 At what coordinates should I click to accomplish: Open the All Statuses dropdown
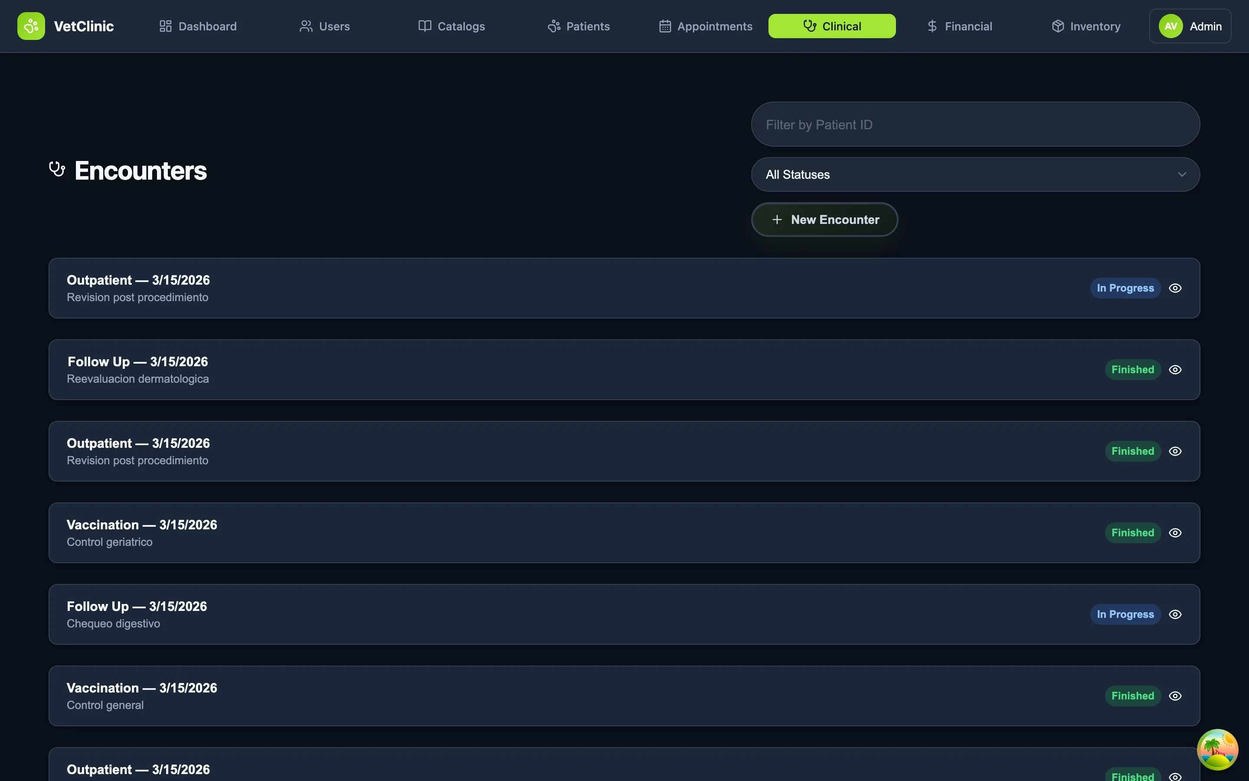tap(974, 174)
